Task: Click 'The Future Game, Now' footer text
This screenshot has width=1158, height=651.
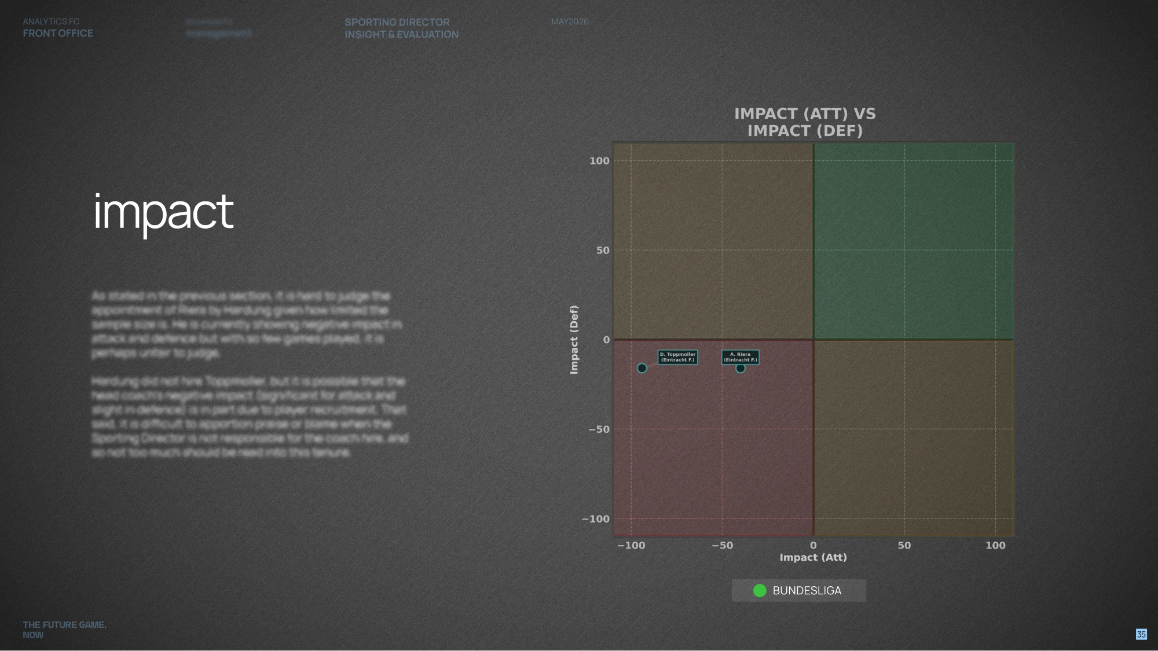Action: click(64, 630)
